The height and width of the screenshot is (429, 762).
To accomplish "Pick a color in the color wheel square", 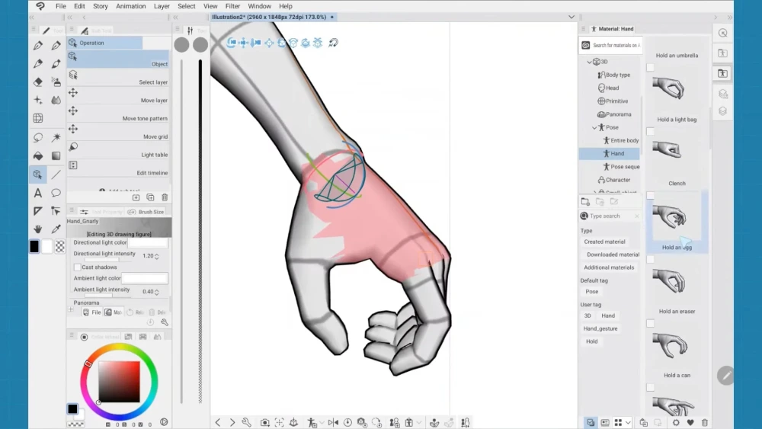I will (x=119, y=382).
